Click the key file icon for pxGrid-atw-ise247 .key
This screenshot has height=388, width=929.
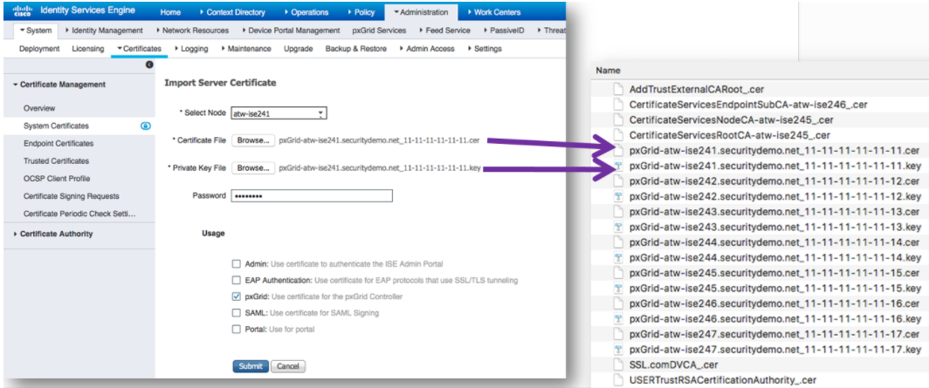point(618,350)
